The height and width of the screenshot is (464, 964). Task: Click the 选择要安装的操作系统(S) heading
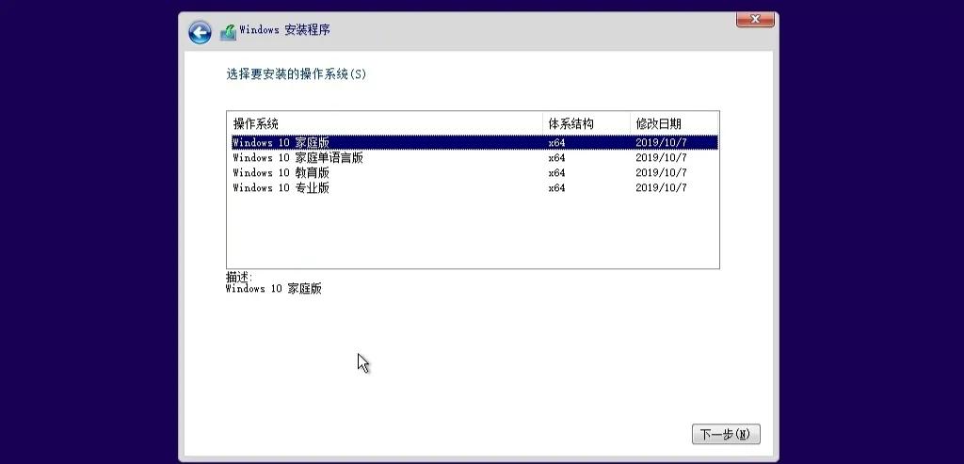click(x=297, y=74)
